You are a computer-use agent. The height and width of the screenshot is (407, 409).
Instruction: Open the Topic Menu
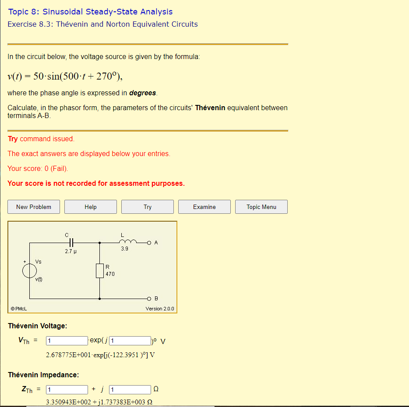pos(261,206)
